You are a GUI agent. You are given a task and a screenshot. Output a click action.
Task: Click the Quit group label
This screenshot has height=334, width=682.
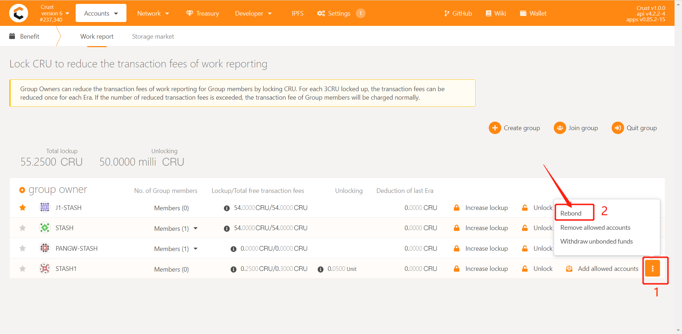click(642, 128)
